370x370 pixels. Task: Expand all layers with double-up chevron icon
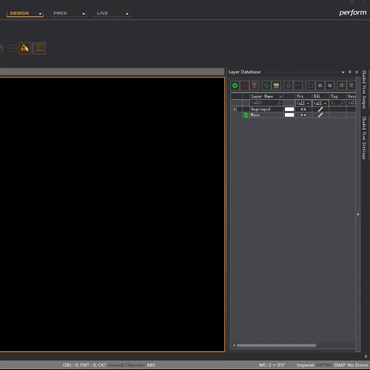(x=320, y=85)
